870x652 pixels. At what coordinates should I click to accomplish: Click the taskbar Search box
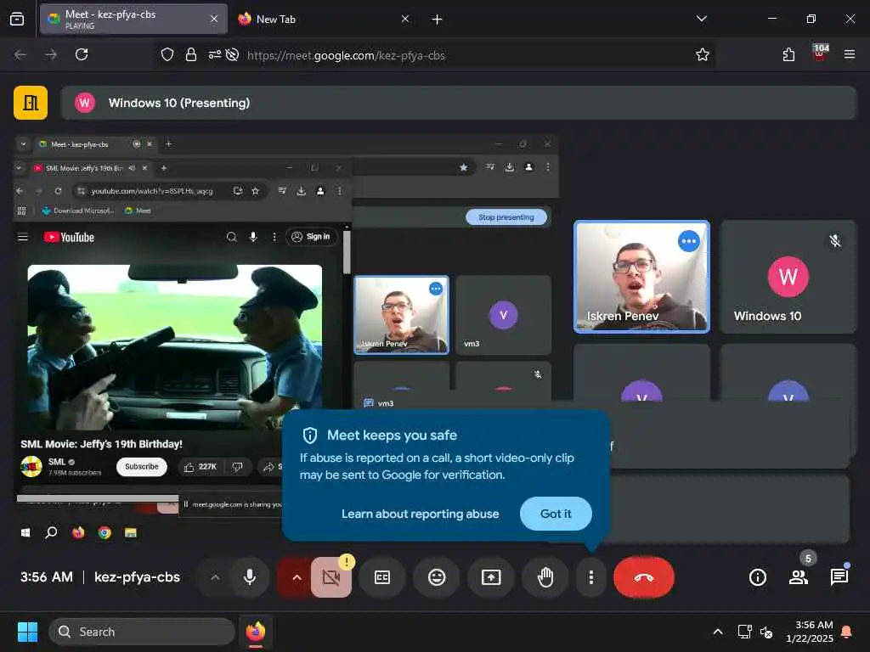point(142,632)
